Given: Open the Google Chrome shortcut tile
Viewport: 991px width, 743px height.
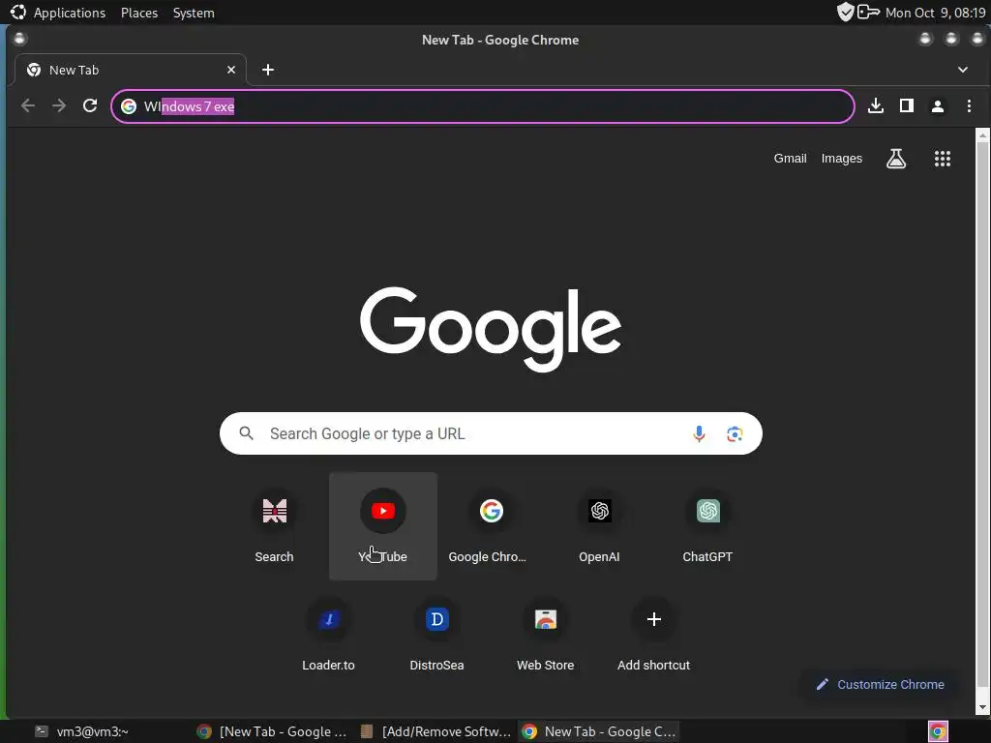Looking at the screenshot, I should point(491,525).
